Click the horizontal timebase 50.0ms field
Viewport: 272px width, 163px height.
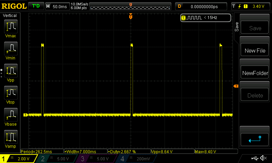57,6
